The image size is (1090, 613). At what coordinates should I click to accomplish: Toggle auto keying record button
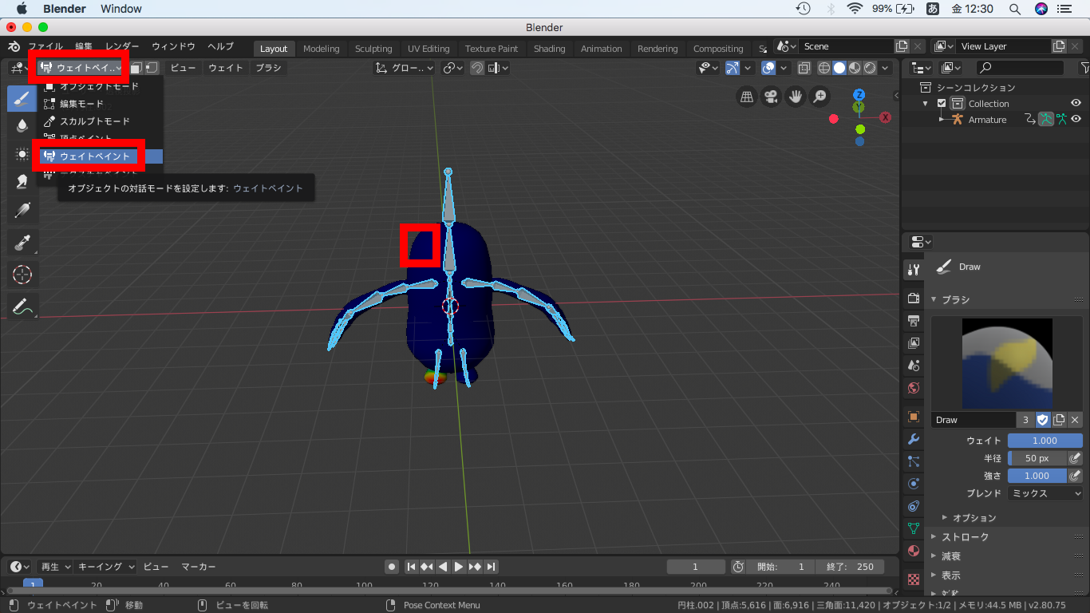click(x=392, y=567)
